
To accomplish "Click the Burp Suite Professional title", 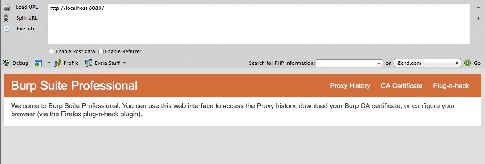I will [74, 86].
